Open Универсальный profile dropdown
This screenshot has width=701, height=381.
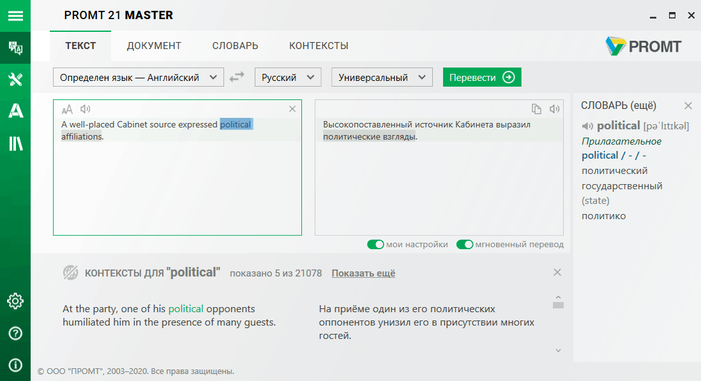click(x=382, y=77)
